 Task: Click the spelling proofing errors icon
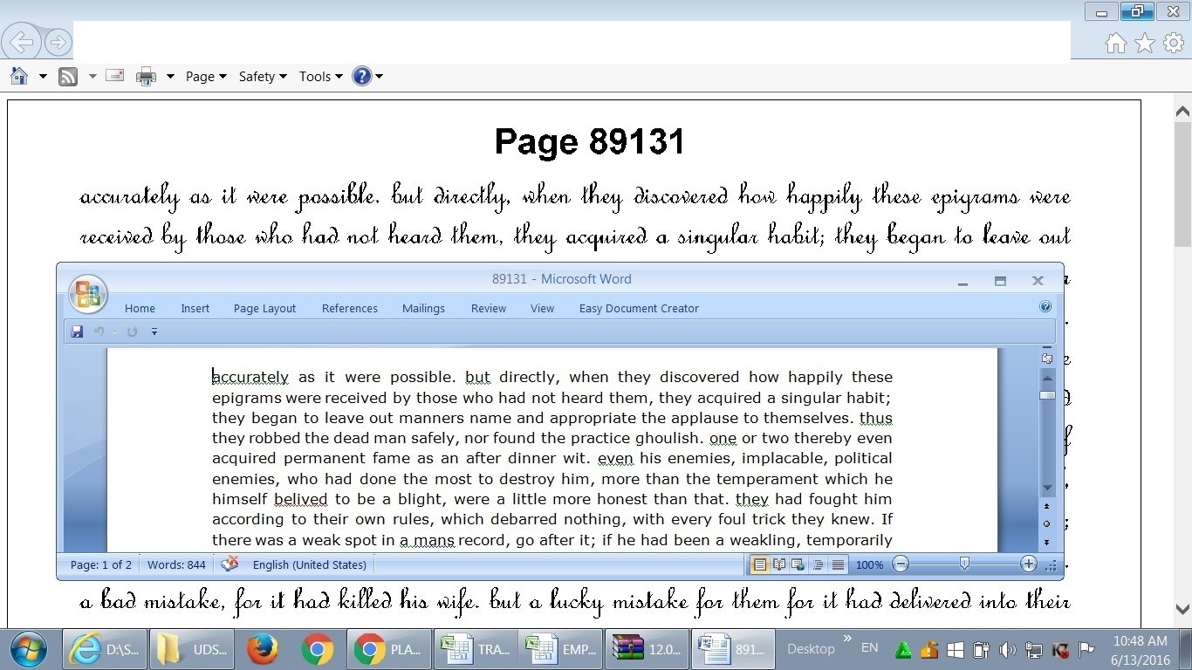pos(229,564)
